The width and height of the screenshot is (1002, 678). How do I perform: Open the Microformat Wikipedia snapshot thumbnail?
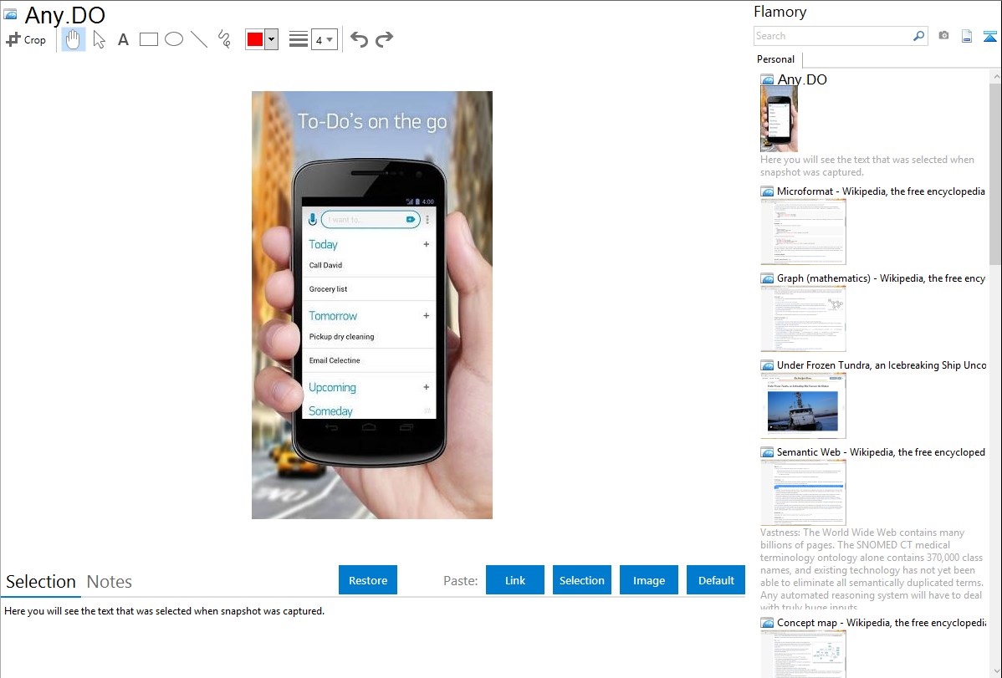coord(803,232)
